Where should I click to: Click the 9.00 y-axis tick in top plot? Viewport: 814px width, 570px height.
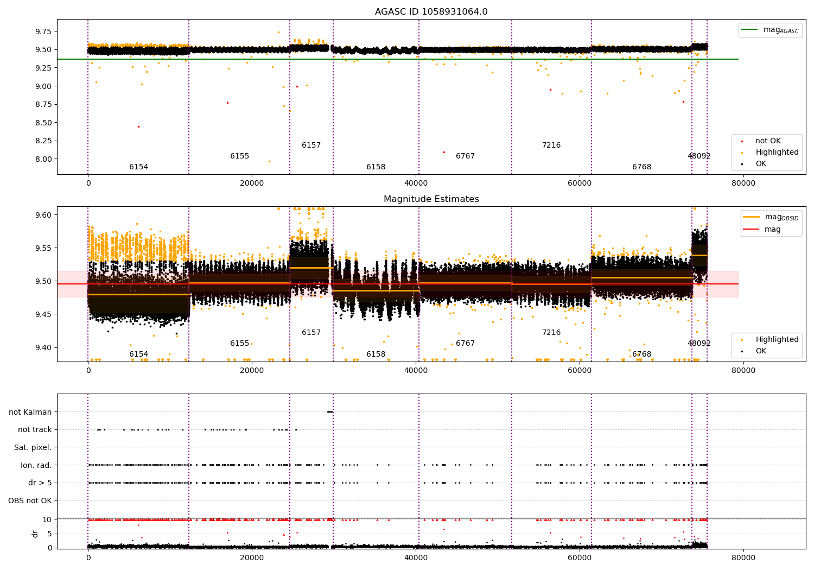click(43, 86)
